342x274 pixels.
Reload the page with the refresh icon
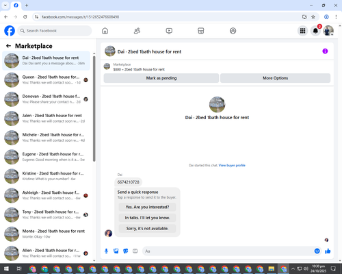[25, 17]
